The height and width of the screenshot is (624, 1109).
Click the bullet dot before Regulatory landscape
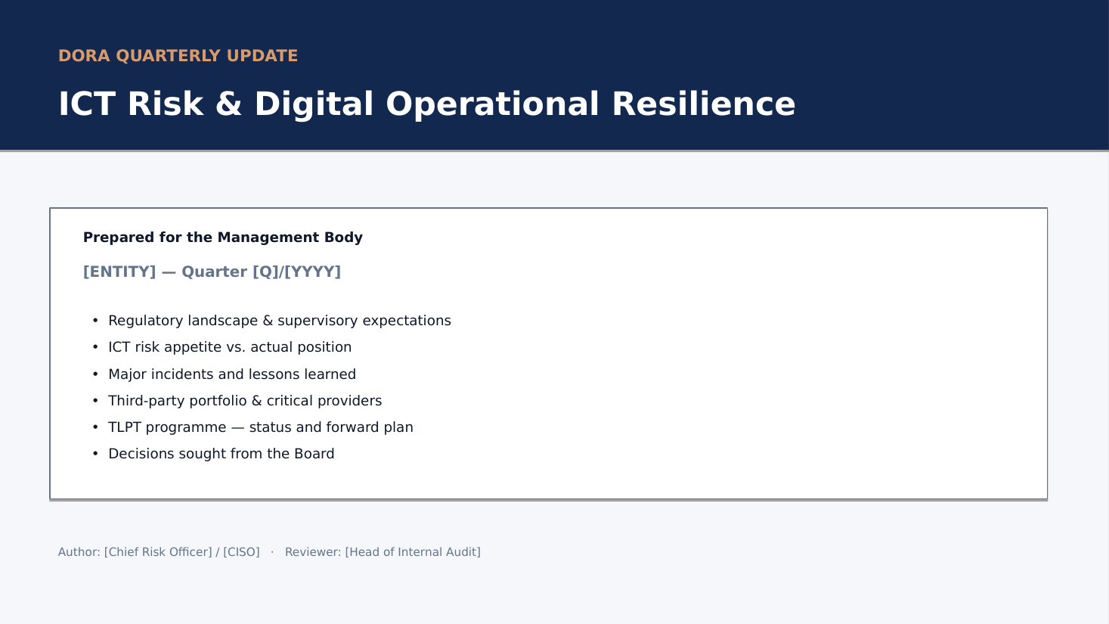(x=95, y=321)
